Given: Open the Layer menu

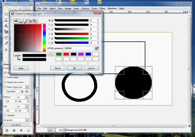Looking at the screenshot, I should (x=76, y=8).
